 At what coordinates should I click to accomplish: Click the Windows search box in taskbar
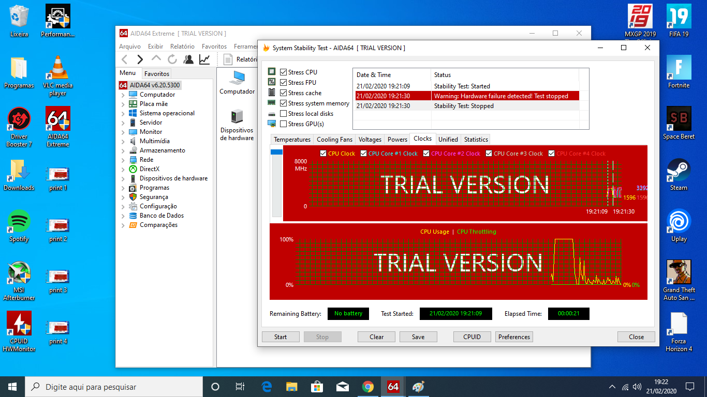pos(114,387)
